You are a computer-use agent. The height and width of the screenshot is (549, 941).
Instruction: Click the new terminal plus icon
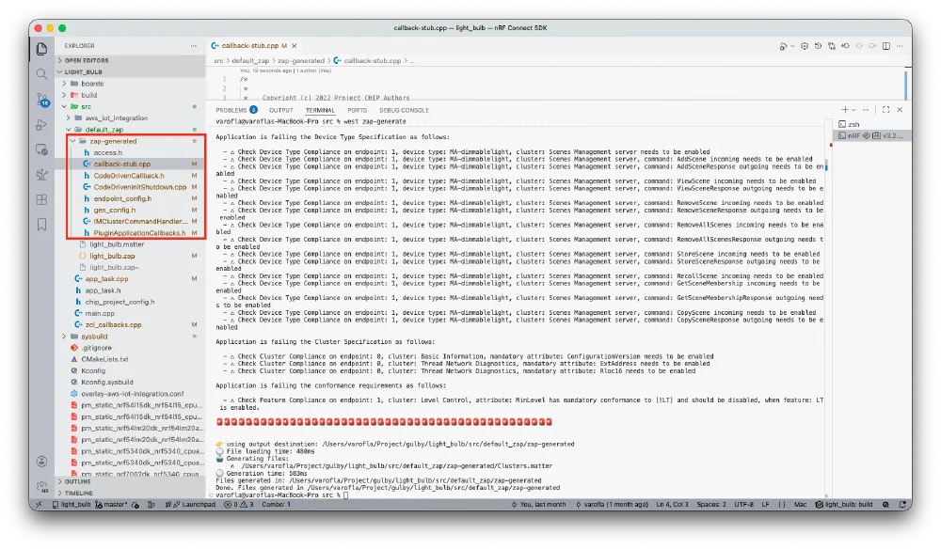click(x=844, y=110)
